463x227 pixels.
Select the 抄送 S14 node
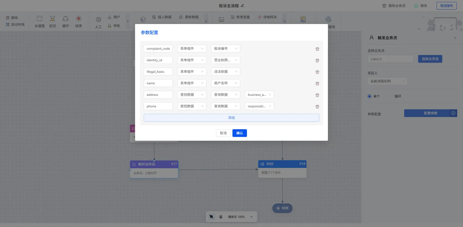pos(282,169)
